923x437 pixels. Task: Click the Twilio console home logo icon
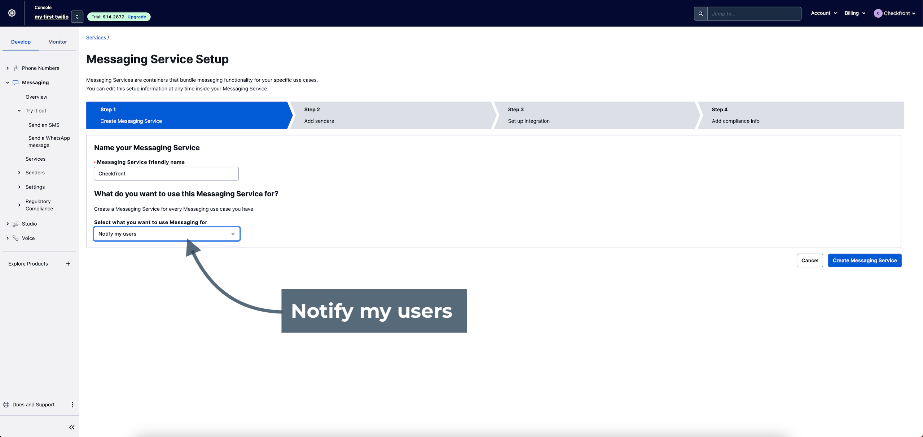12,13
